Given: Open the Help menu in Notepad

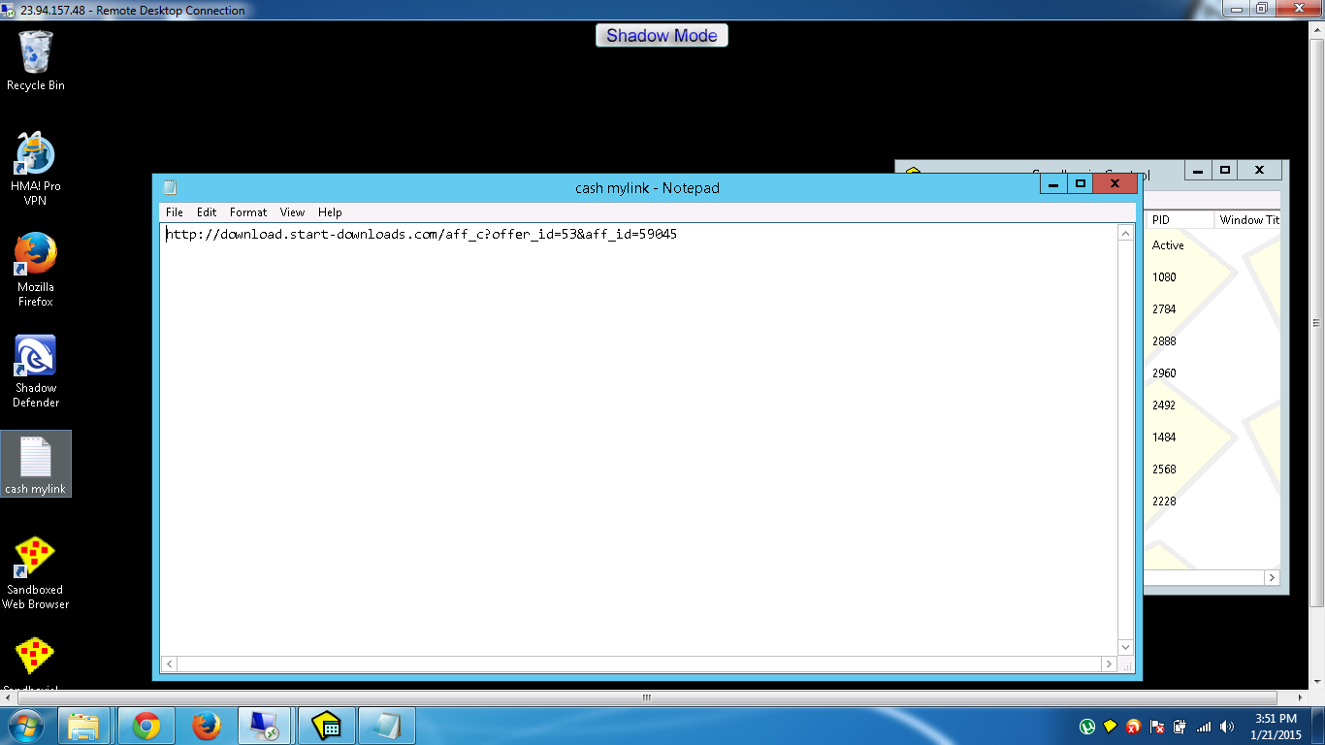Looking at the screenshot, I should point(330,212).
